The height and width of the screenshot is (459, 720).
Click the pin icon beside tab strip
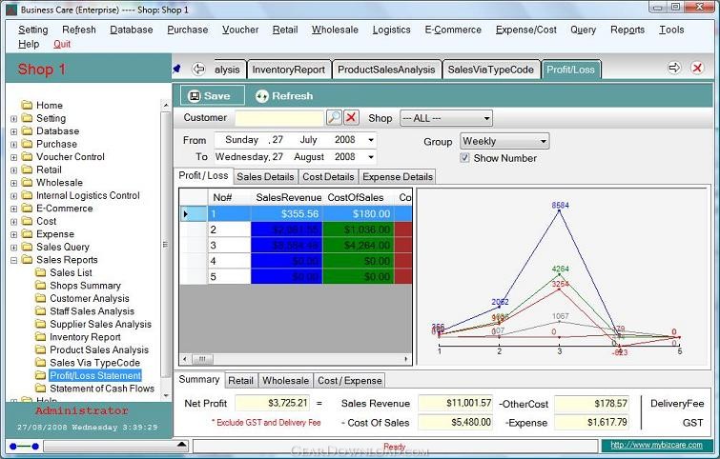[176, 70]
